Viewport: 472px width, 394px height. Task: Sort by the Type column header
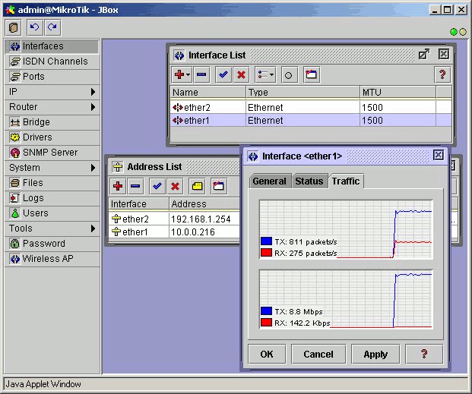tap(303, 93)
